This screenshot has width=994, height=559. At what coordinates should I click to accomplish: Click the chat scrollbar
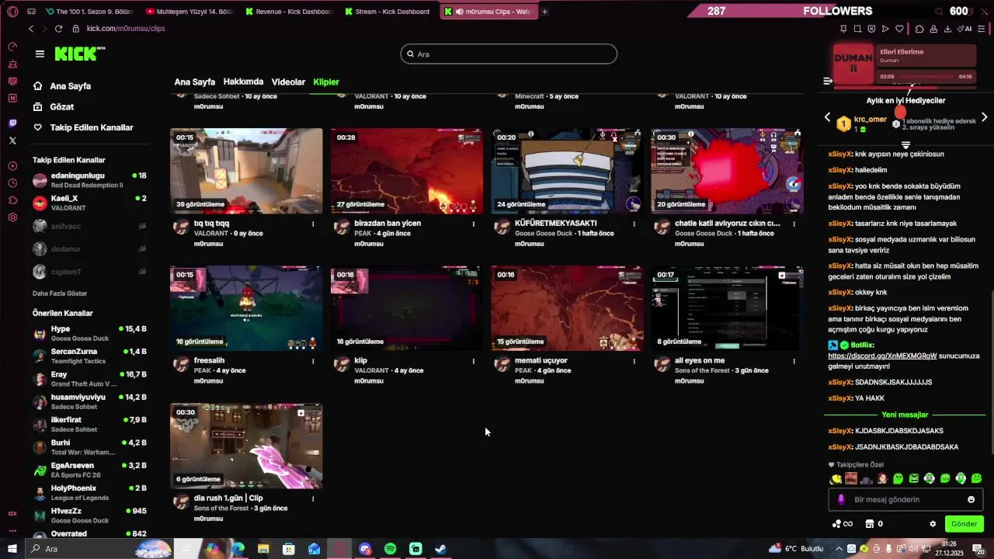point(991,373)
